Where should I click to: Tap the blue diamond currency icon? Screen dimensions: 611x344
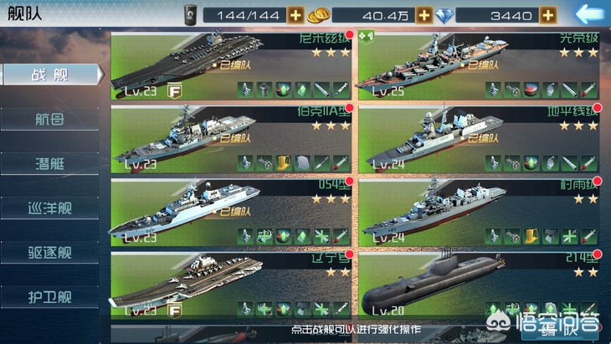tap(444, 16)
